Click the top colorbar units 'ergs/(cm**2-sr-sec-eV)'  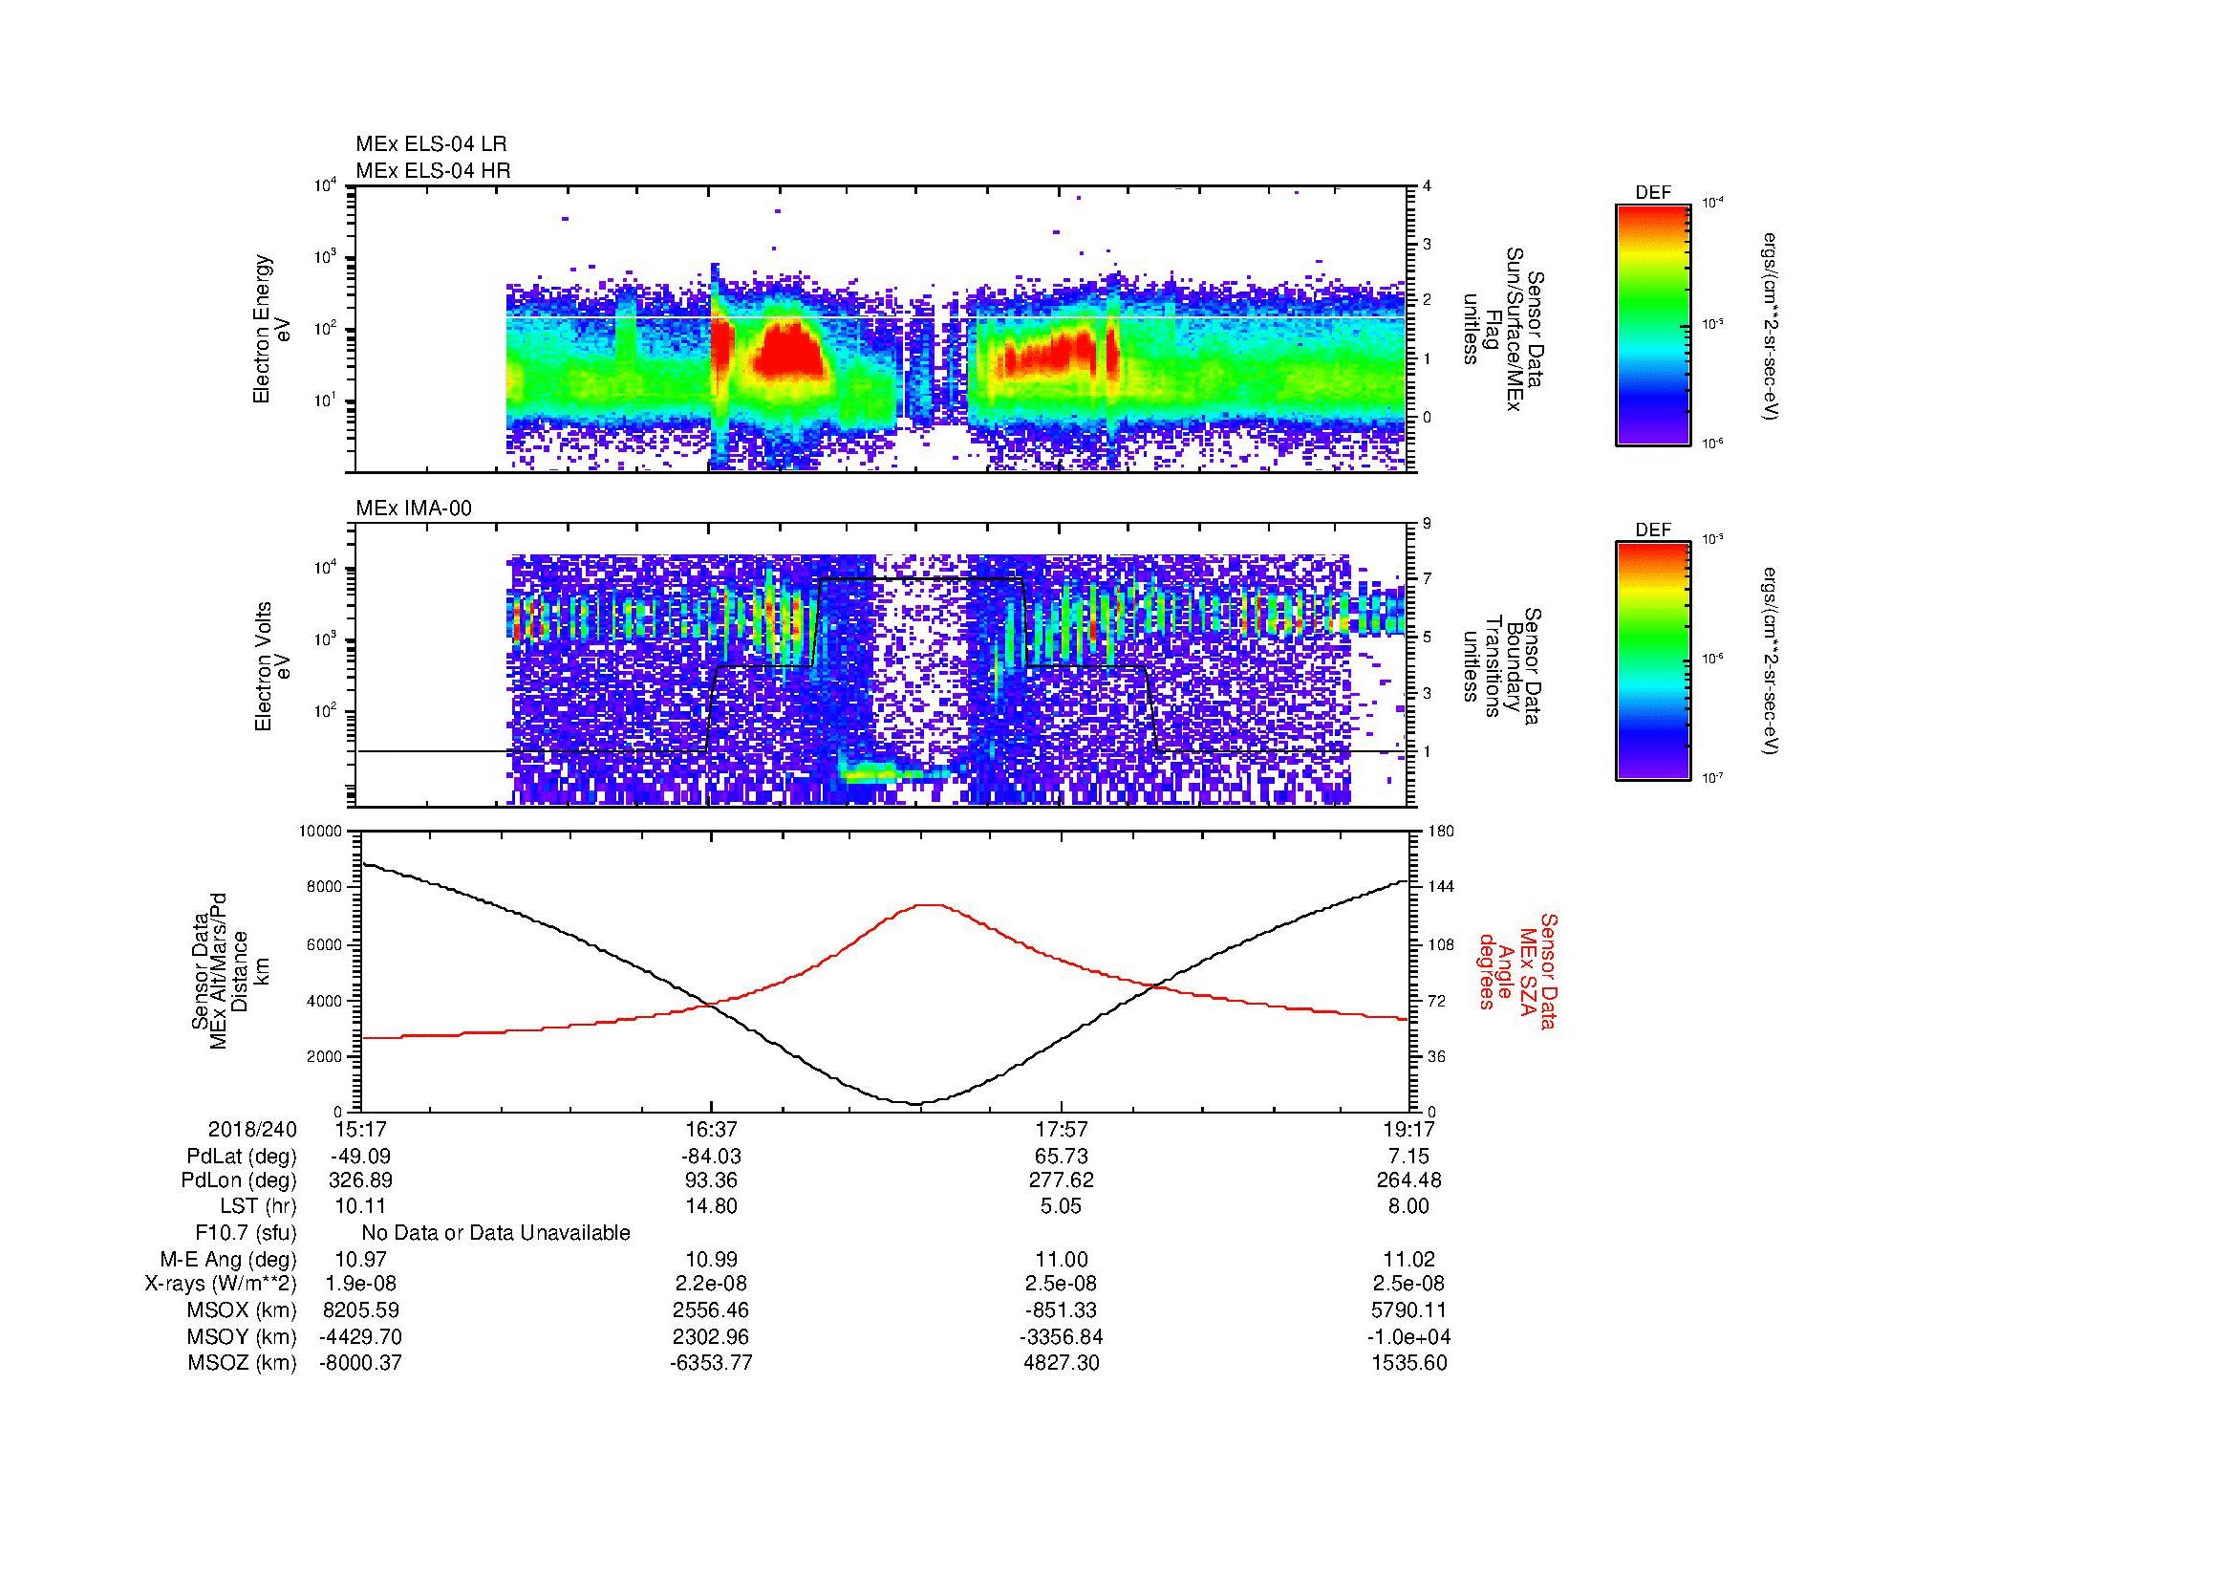[x=1772, y=327]
